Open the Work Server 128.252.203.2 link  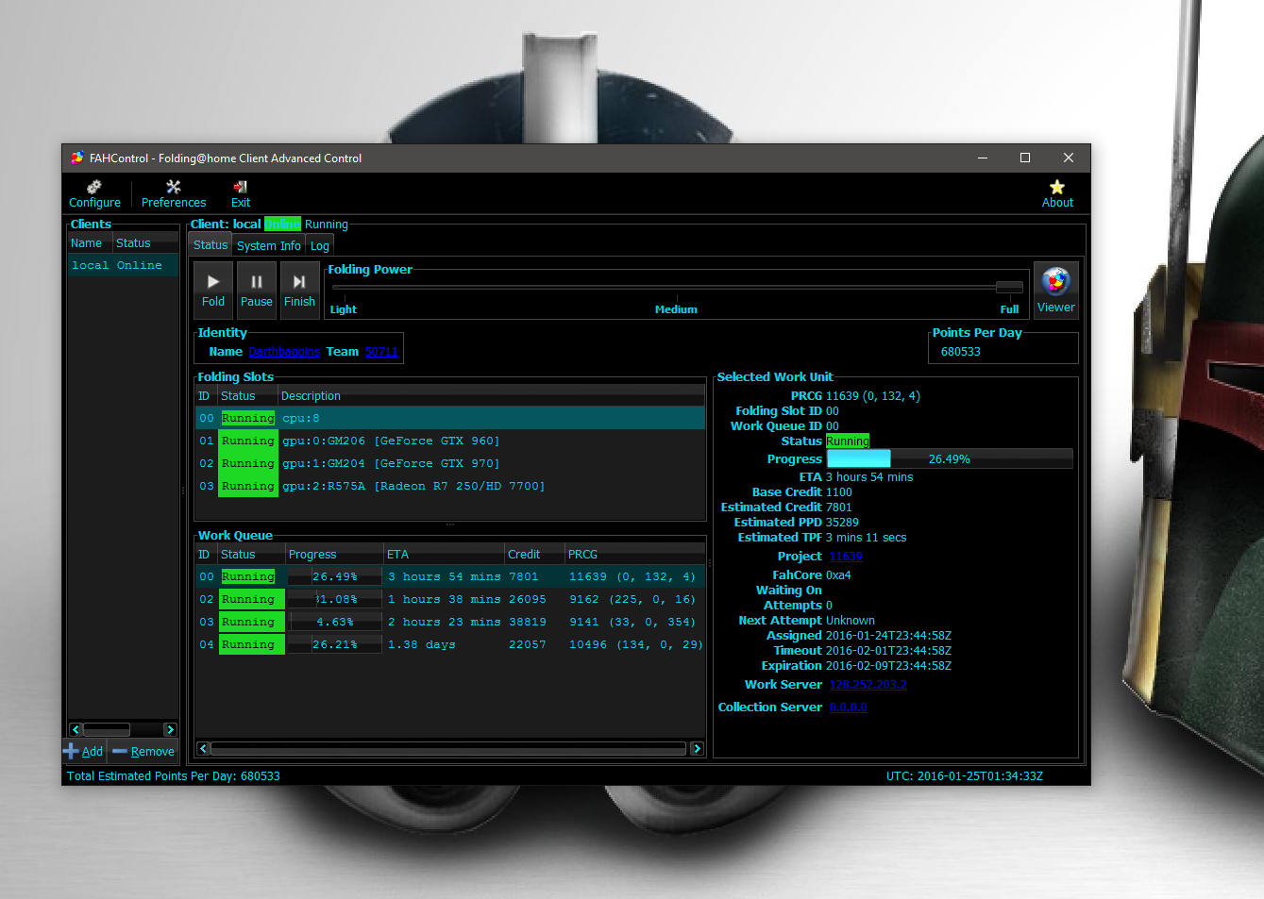pyautogui.click(x=868, y=685)
